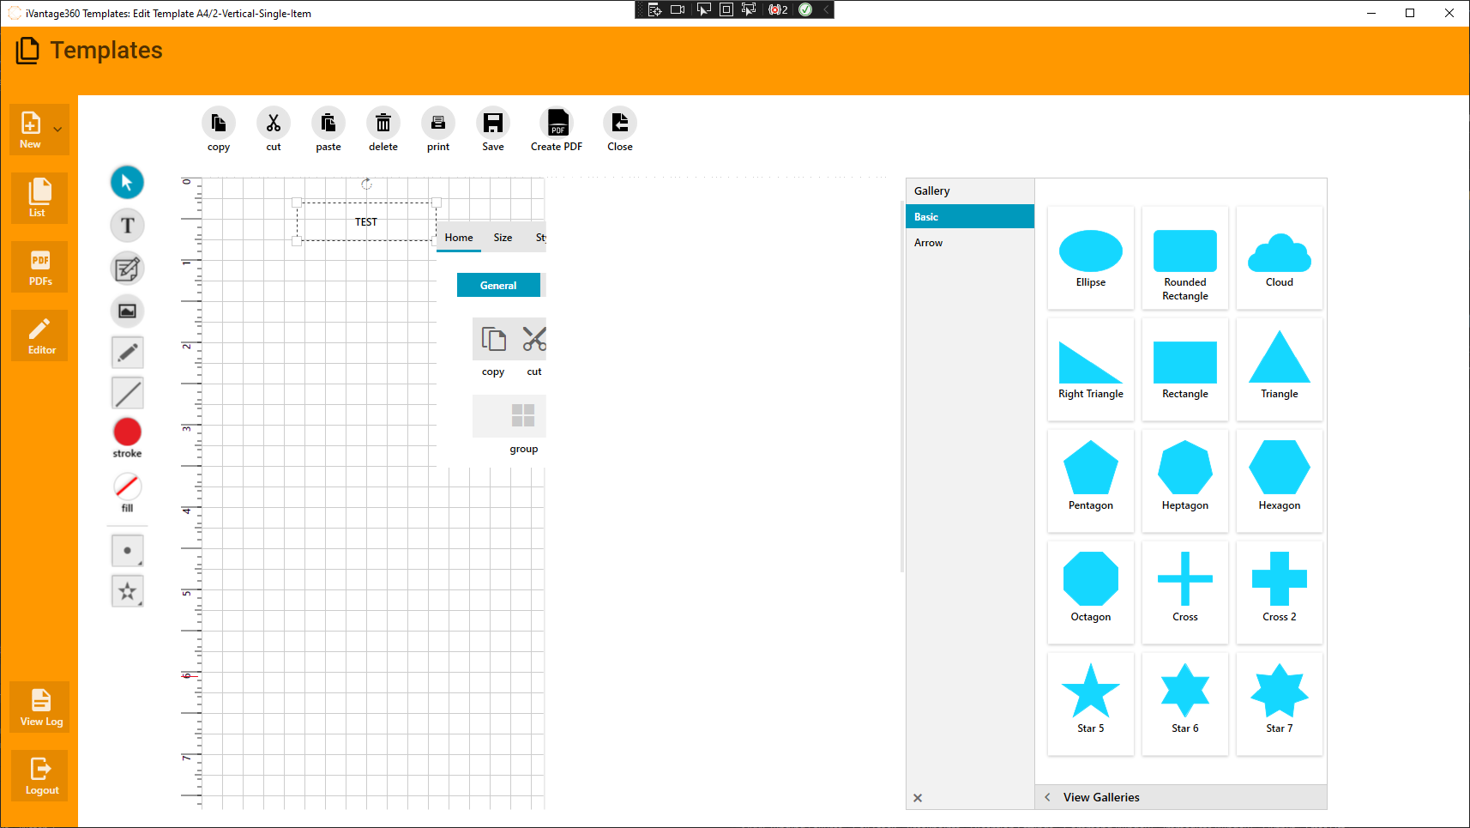Image resolution: width=1470 pixels, height=828 pixels.
Task: Switch to the Size tab in popup
Action: (x=503, y=238)
